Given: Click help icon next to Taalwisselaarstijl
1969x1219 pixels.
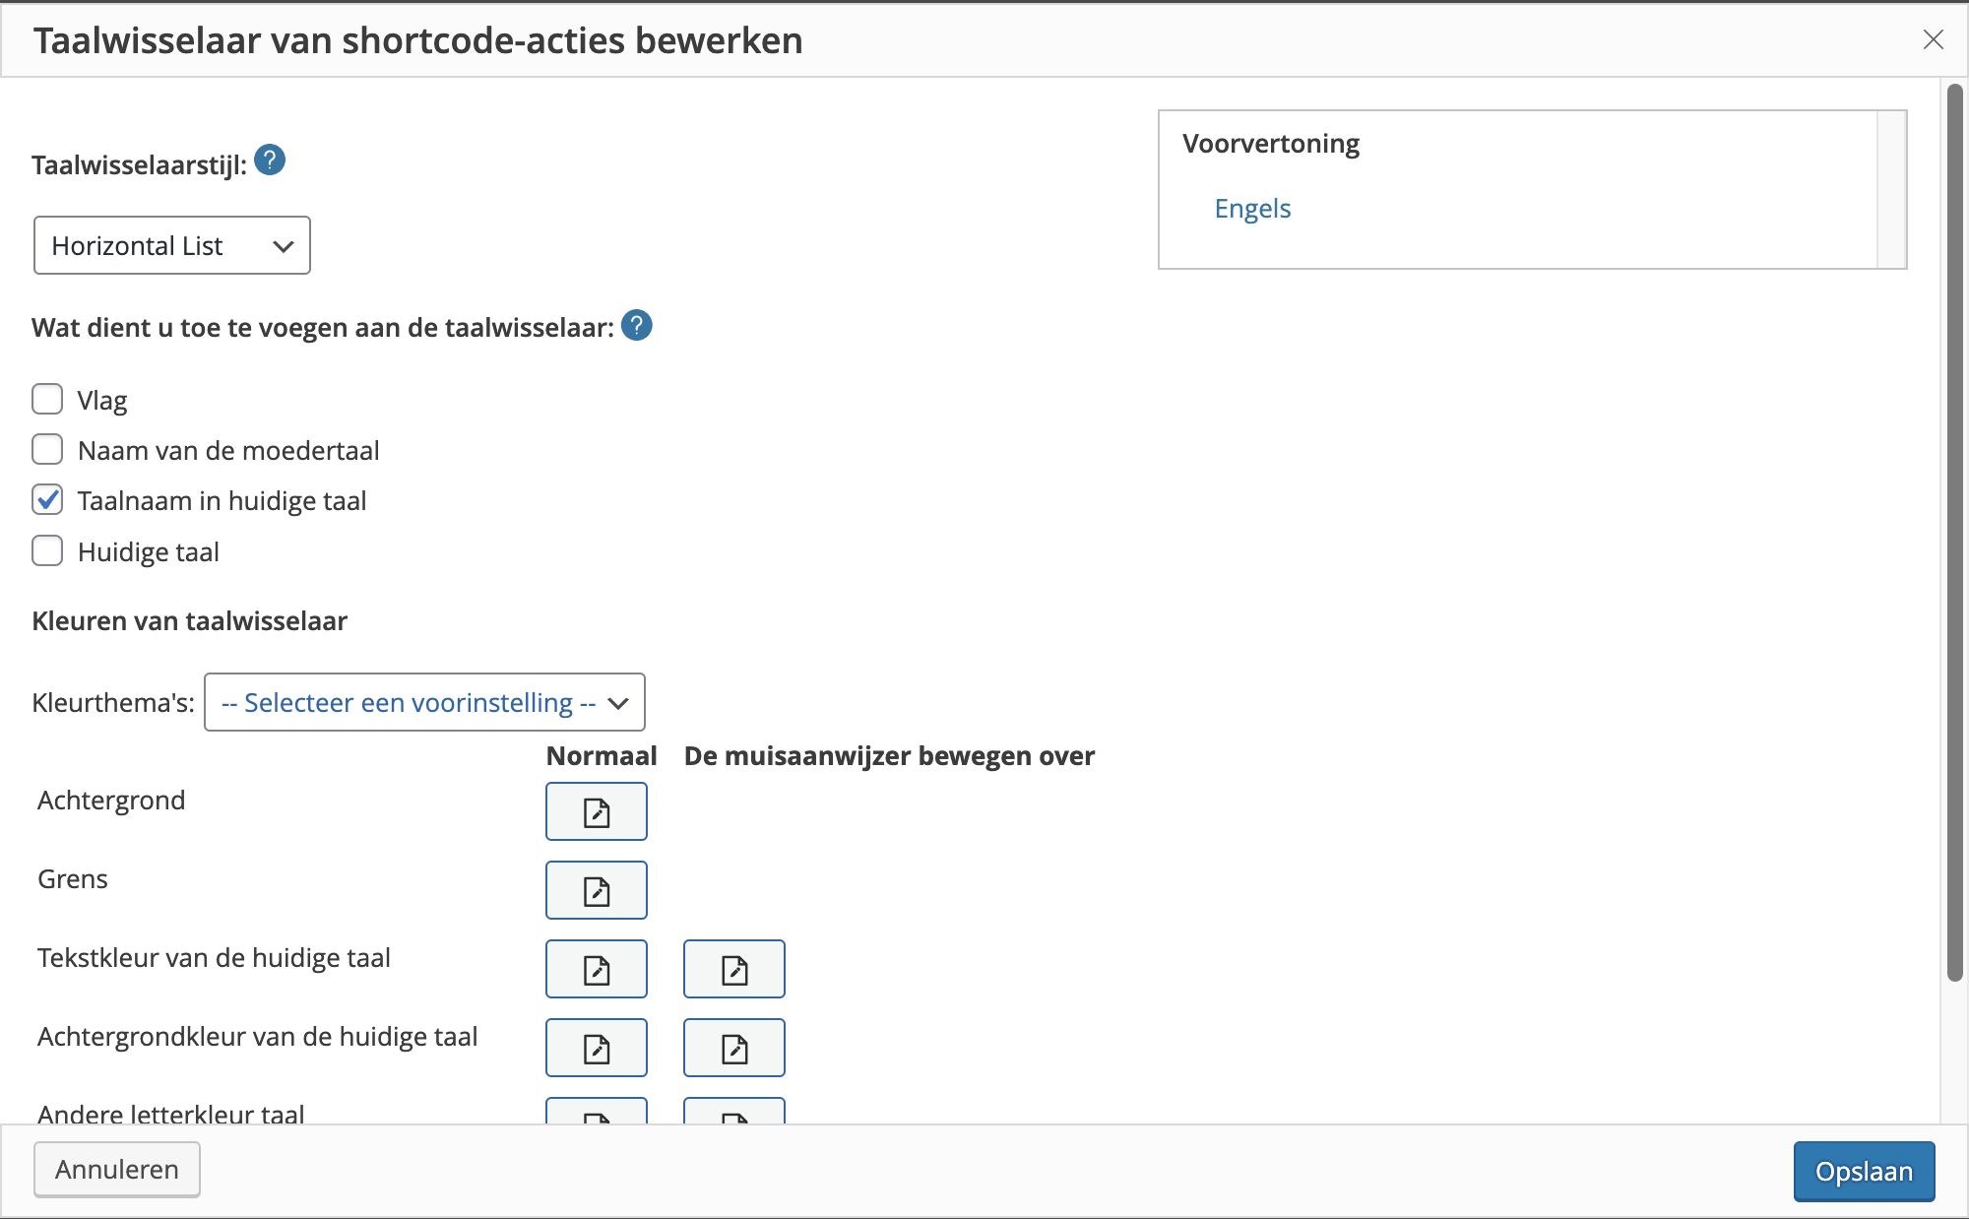Looking at the screenshot, I should coord(270,160).
